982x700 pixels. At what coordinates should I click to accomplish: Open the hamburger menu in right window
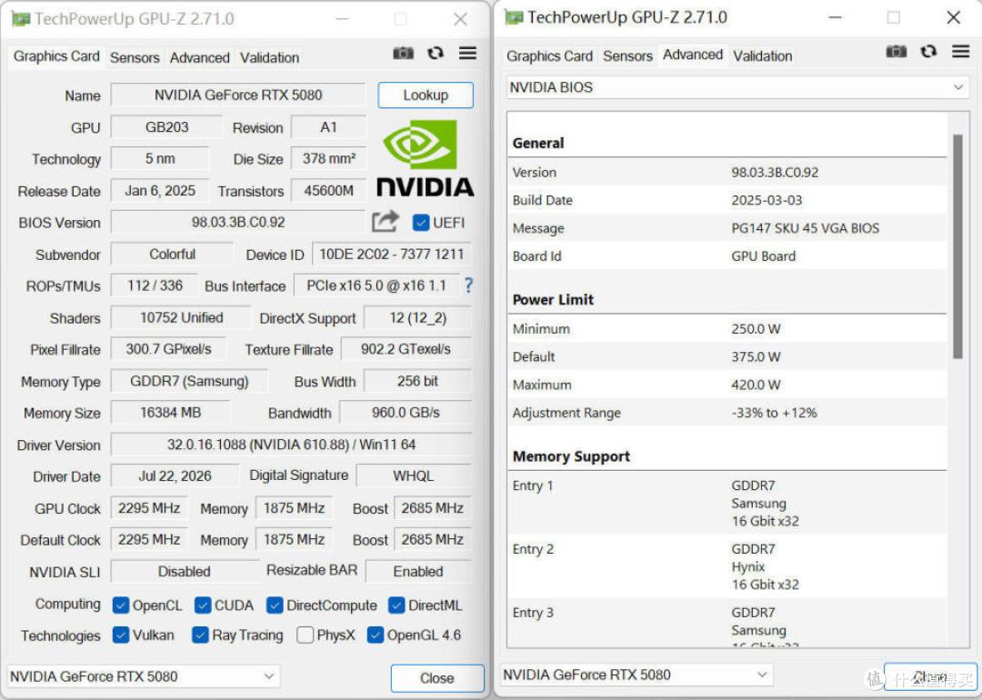(961, 51)
